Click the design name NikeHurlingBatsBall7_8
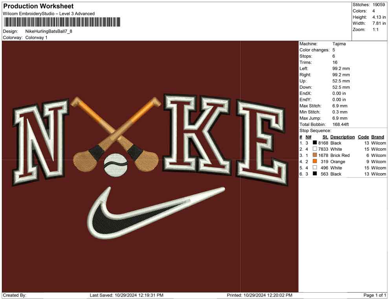Image resolution: width=389 pixels, height=299 pixels. point(49,31)
